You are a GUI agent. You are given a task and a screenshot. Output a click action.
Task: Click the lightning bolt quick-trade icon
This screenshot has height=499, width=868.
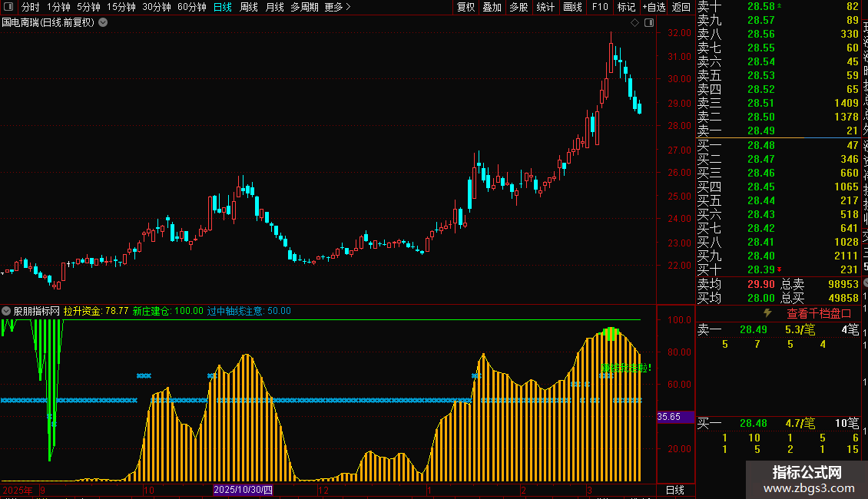[767, 313]
